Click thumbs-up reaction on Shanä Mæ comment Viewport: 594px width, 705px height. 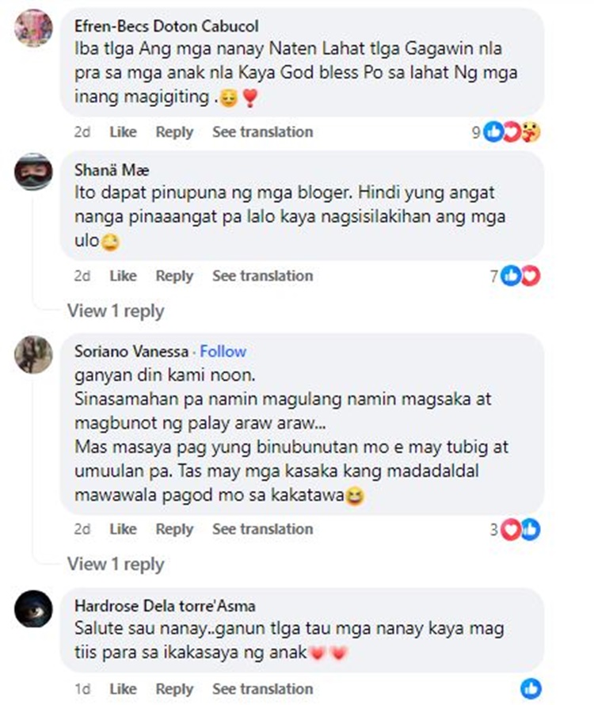(511, 276)
